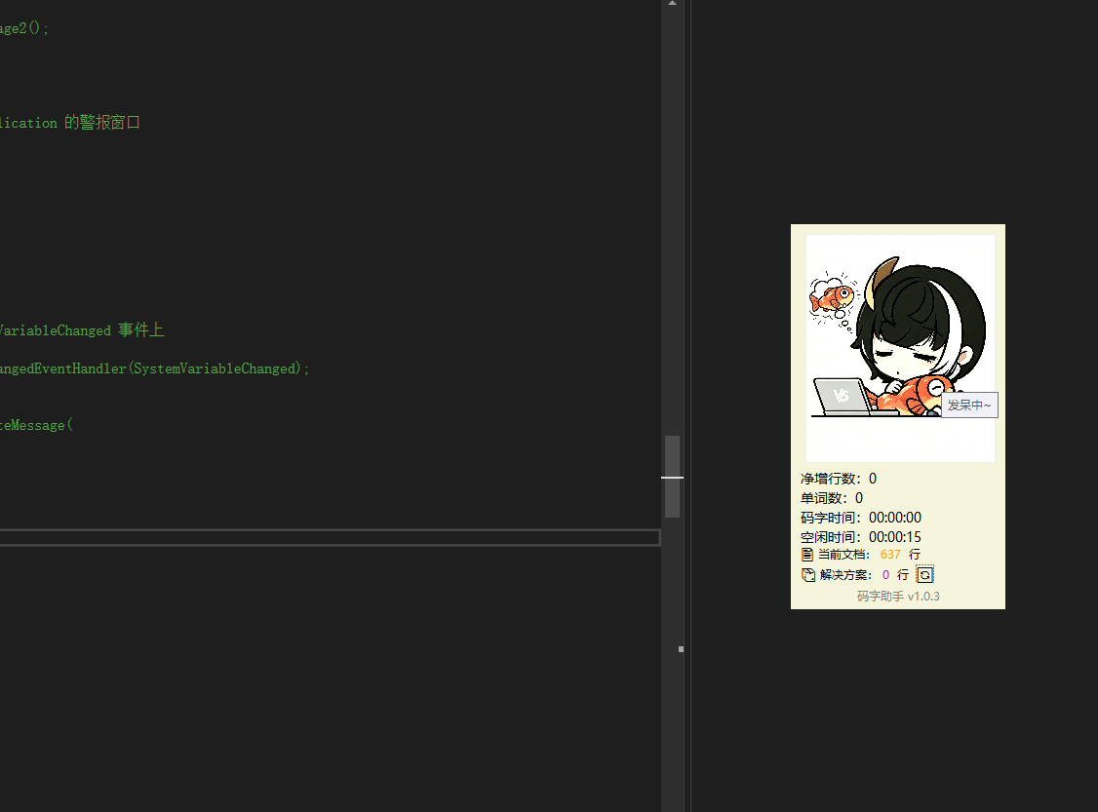Click the purple 0 solution line count
Image resolution: width=1098 pixels, height=812 pixels.
pyautogui.click(x=885, y=575)
